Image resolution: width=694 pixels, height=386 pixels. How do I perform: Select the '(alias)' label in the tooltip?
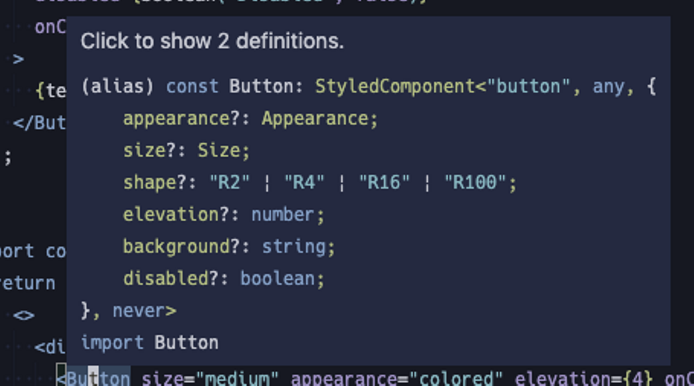pyautogui.click(x=118, y=87)
